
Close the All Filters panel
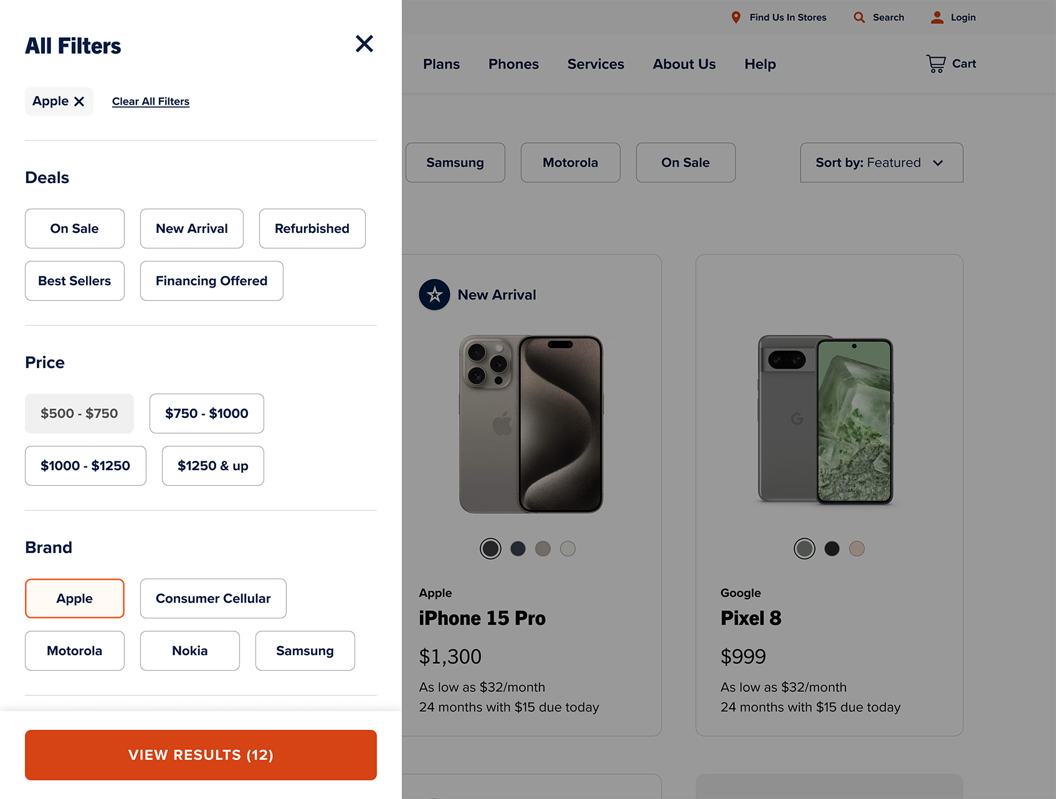point(364,44)
